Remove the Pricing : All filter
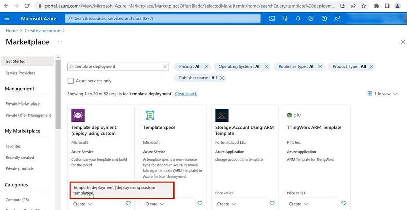Screen dimensions: 407x210 pyautogui.click(x=206, y=67)
